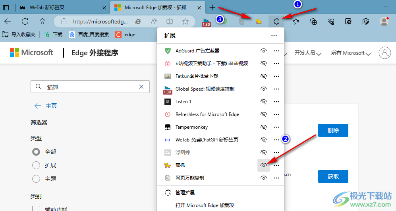Open the 下载 bookmark
The width and height of the screenshot is (396, 211).
pos(53,35)
